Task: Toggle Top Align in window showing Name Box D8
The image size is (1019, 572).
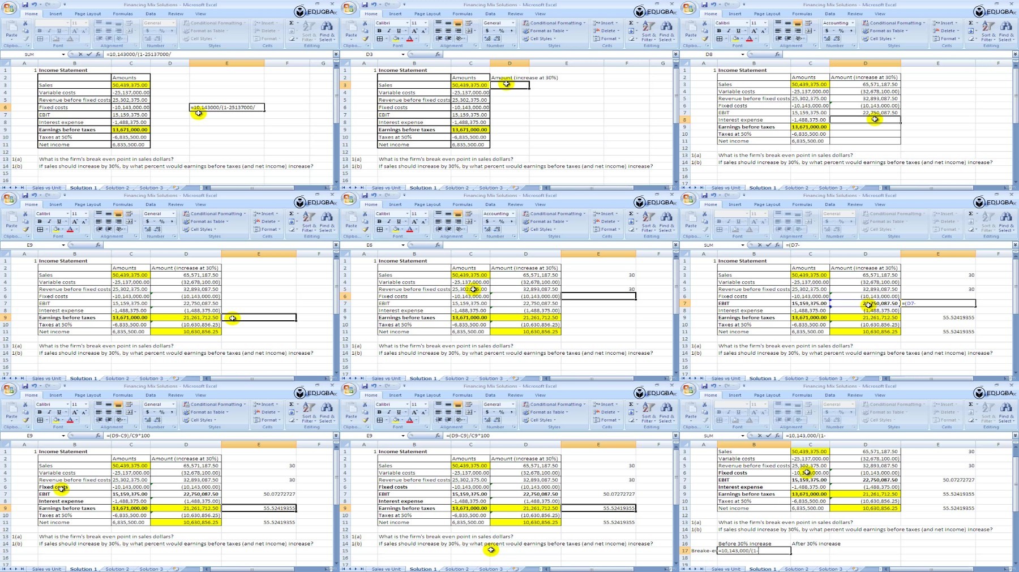Action: click(778, 23)
